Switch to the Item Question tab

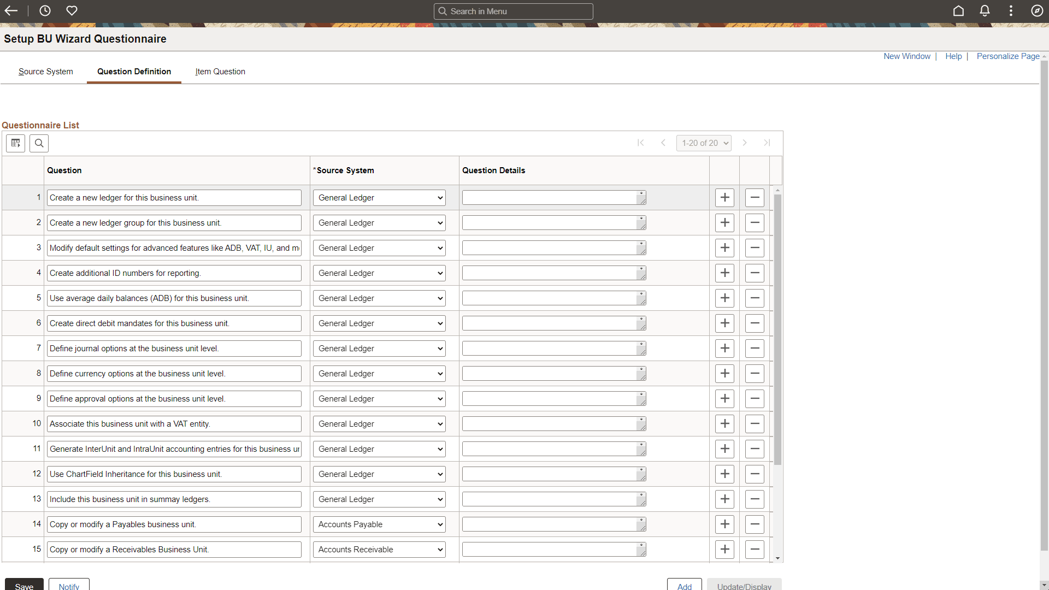pyautogui.click(x=220, y=72)
